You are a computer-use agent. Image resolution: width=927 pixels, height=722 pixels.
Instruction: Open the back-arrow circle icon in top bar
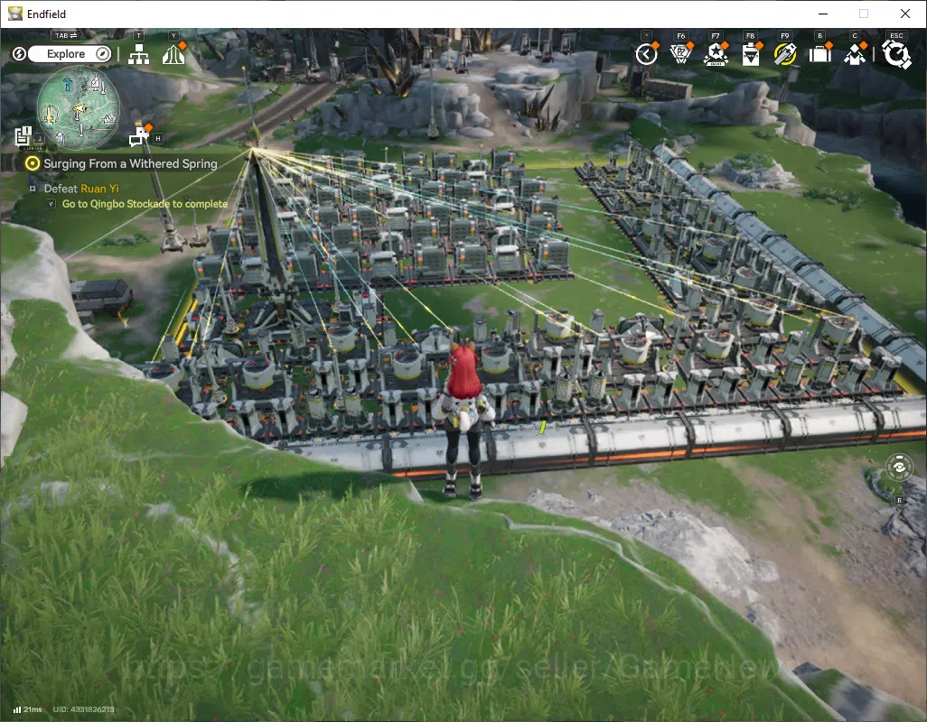tap(646, 55)
